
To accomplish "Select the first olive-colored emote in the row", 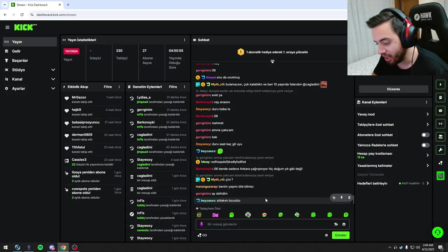I will 199,215.
